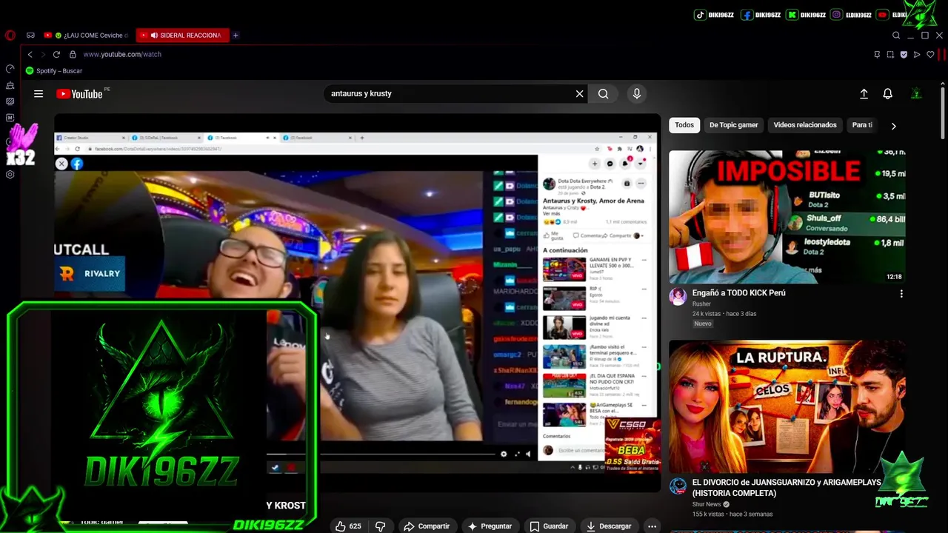The height and width of the screenshot is (533, 948).
Task: Open Opera tab search magnifier
Action: point(896,36)
